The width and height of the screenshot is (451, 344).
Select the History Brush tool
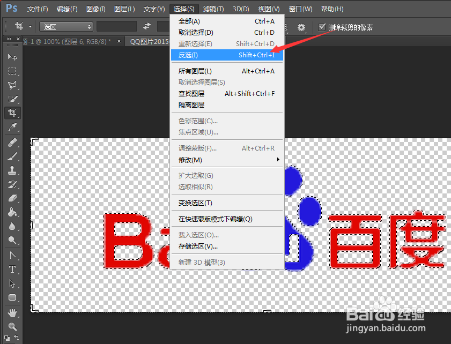pyautogui.click(x=12, y=184)
